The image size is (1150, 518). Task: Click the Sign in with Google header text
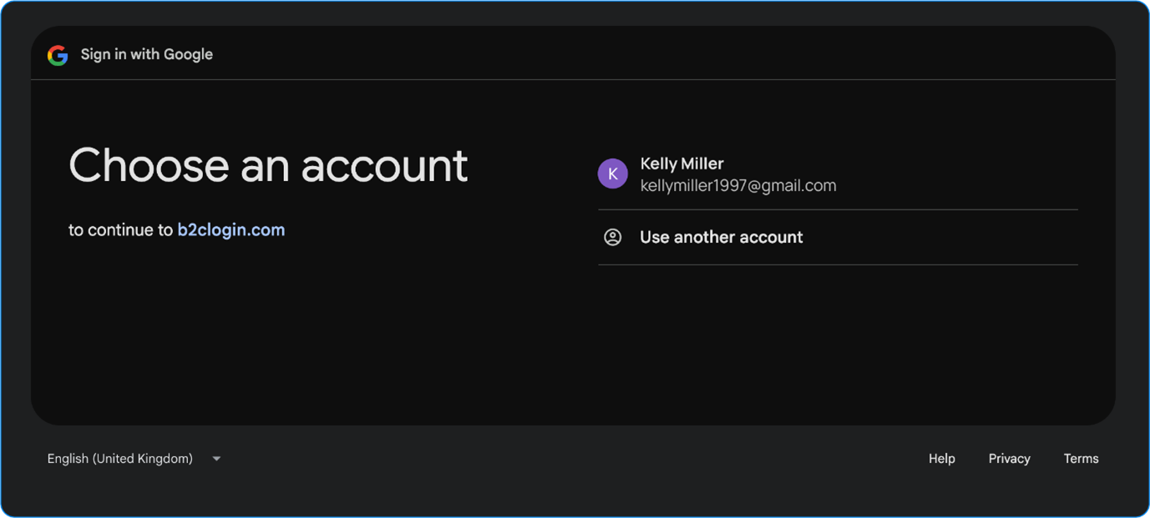point(146,55)
